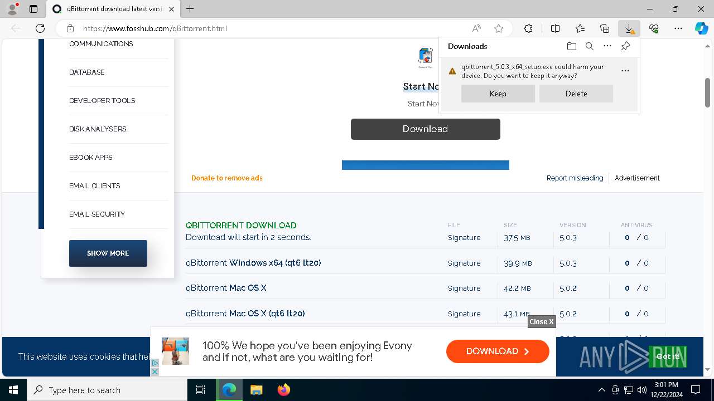Click the Report misleading link
This screenshot has width=714, height=401.
click(575, 178)
